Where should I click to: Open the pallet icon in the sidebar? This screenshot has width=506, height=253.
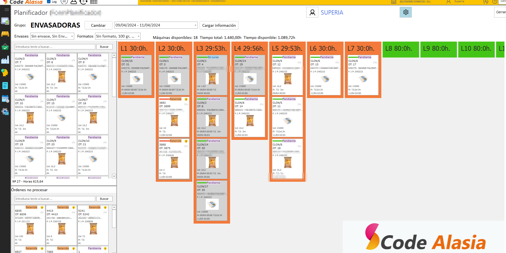(5, 34)
